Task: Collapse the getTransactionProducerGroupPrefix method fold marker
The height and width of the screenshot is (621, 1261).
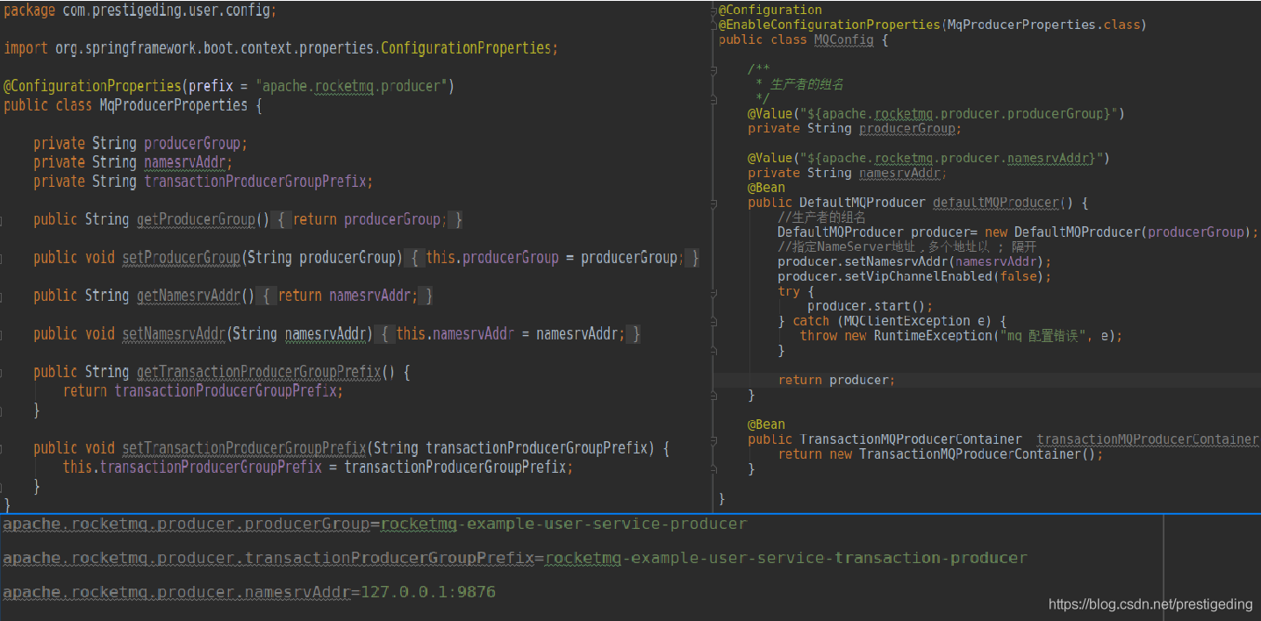Action: tap(2, 373)
